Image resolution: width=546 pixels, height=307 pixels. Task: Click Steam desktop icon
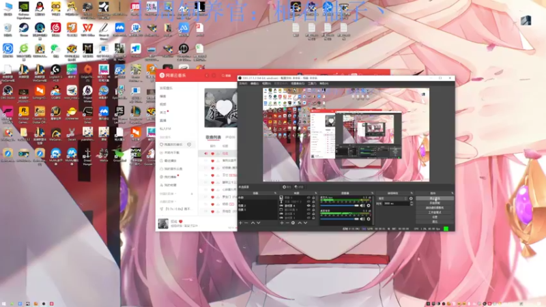coord(24,29)
